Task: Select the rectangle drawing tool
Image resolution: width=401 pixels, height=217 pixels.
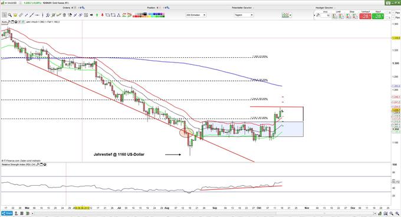Action: click(x=113, y=15)
